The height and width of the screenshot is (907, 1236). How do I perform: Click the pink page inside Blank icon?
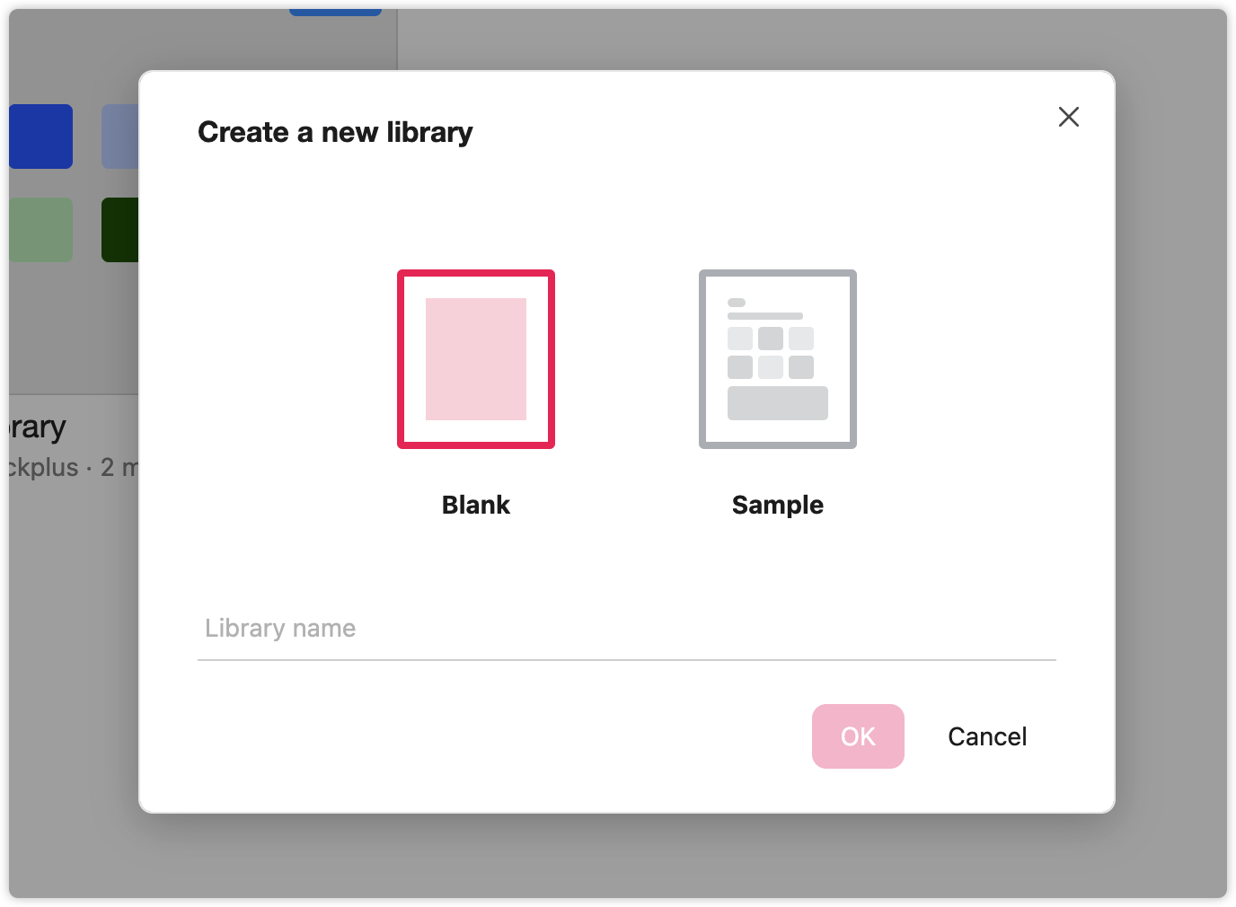point(476,359)
